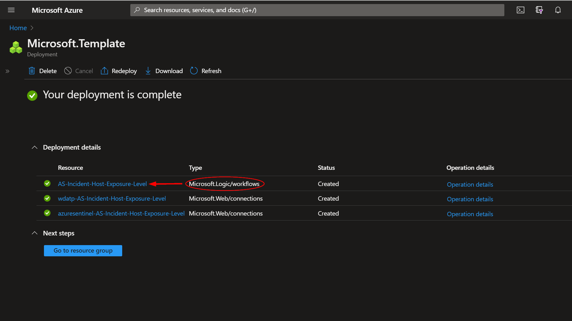Click the Refresh circular arrow icon
The width and height of the screenshot is (572, 321).
coord(194,71)
